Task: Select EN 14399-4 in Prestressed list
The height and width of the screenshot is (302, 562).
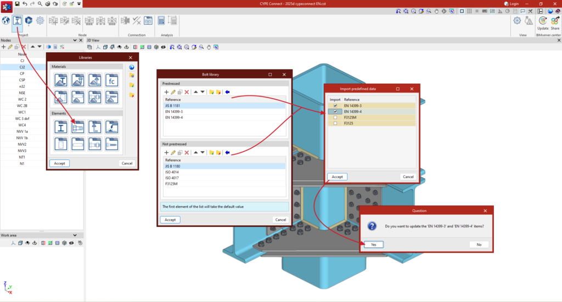Action: [x=224, y=117]
